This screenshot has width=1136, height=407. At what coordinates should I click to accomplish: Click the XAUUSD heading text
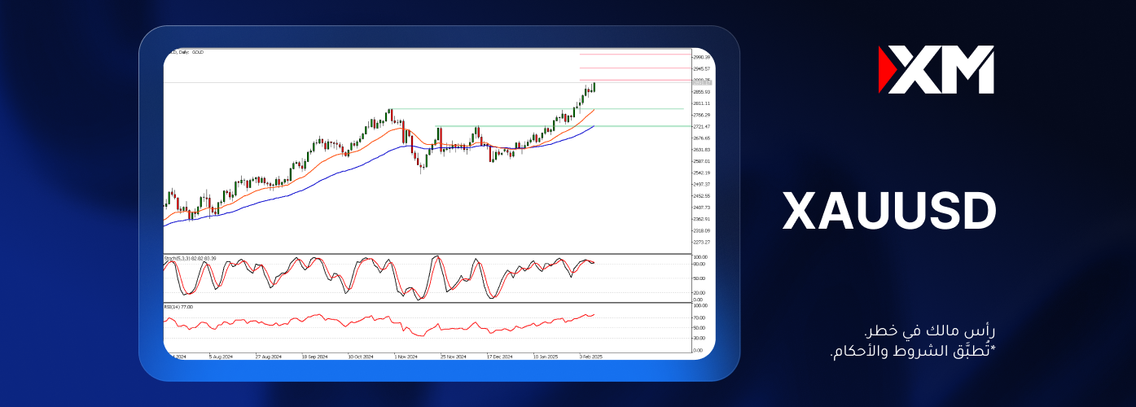coord(889,212)
